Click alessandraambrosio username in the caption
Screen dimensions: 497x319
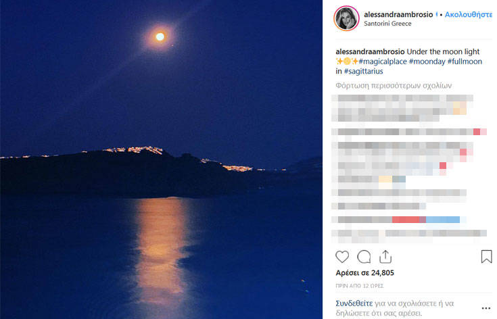[370, 51]
